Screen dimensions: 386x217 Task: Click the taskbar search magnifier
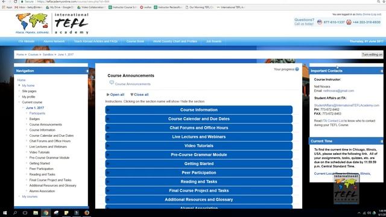15,213
